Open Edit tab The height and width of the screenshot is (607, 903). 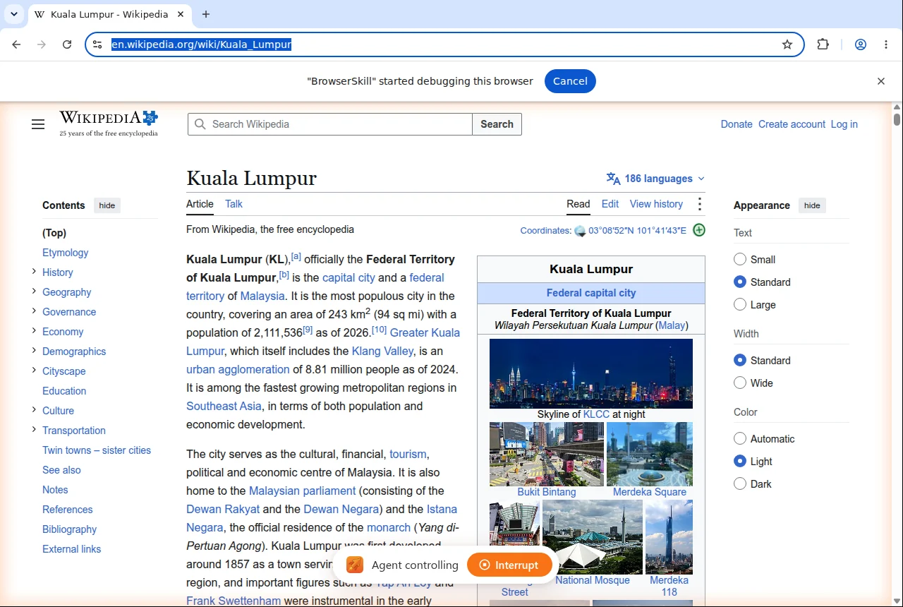(610, 204)
